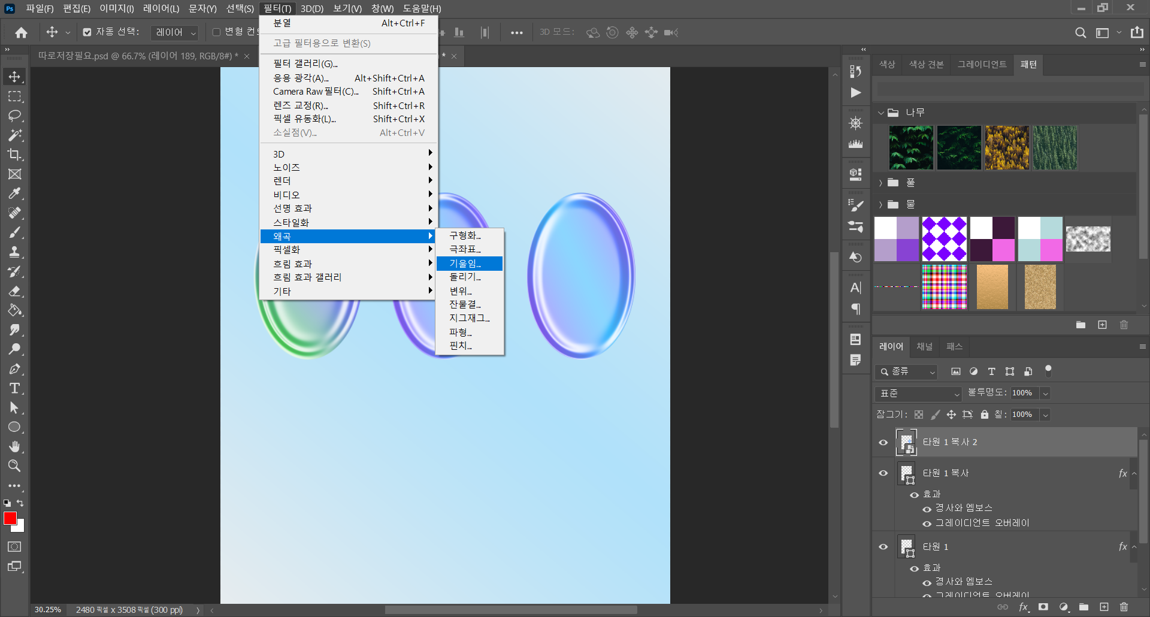The height and width of the screenshot is (617, 1150).
Task: Close the 따로저장필요.psd document tab
Action: (247, 56)
